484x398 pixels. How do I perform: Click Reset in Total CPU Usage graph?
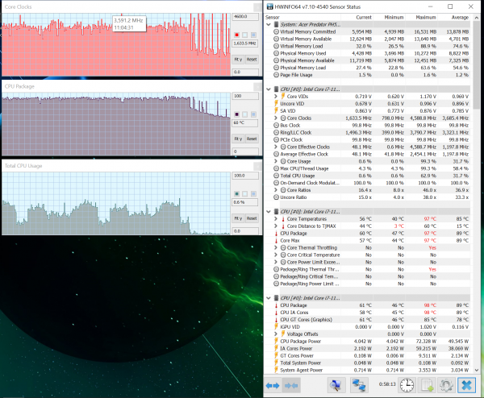tap(252, 218)
